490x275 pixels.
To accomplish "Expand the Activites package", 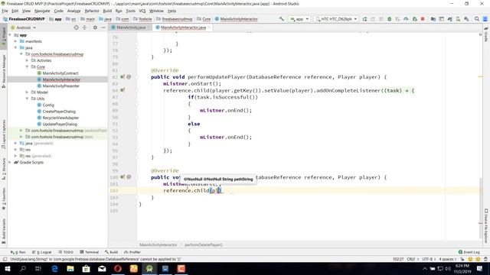I will tap(28, 60).
